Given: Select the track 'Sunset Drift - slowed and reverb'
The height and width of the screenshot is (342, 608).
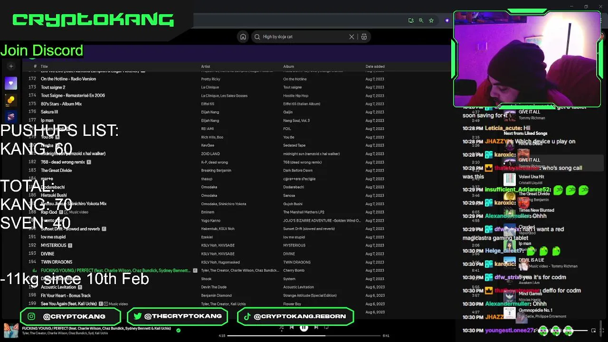Looking at the screenshot, I should [x=70, y=229].
